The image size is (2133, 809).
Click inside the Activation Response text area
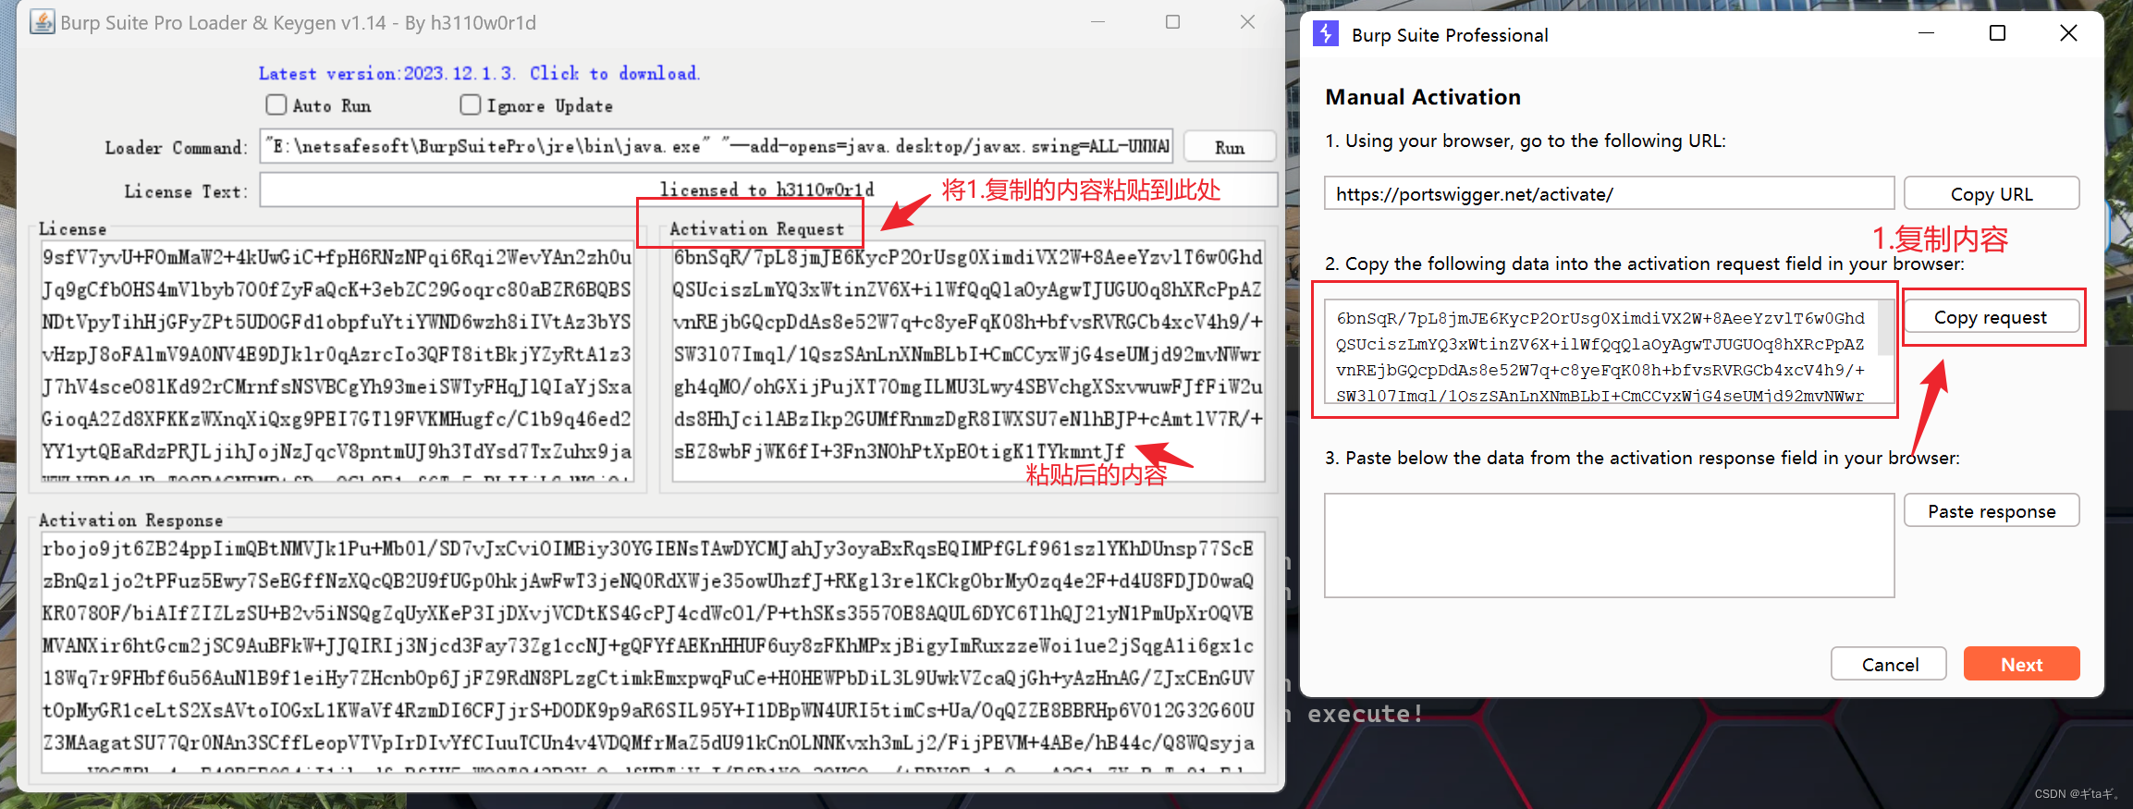[x=653, y=652]
